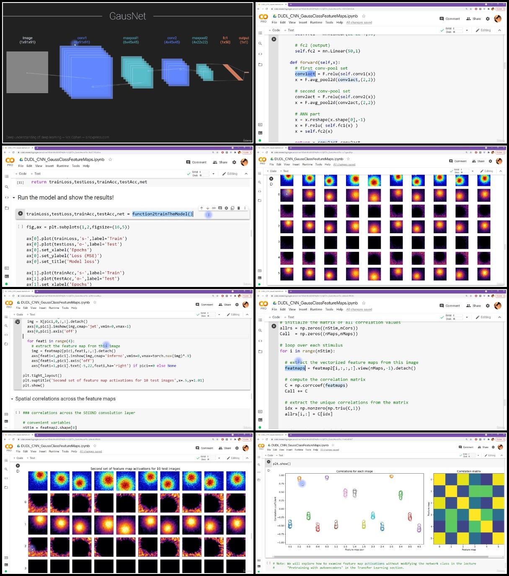Open account avatar in def forward code window
This screenshot has width=509, height=576.
click(x=498, y=18)
